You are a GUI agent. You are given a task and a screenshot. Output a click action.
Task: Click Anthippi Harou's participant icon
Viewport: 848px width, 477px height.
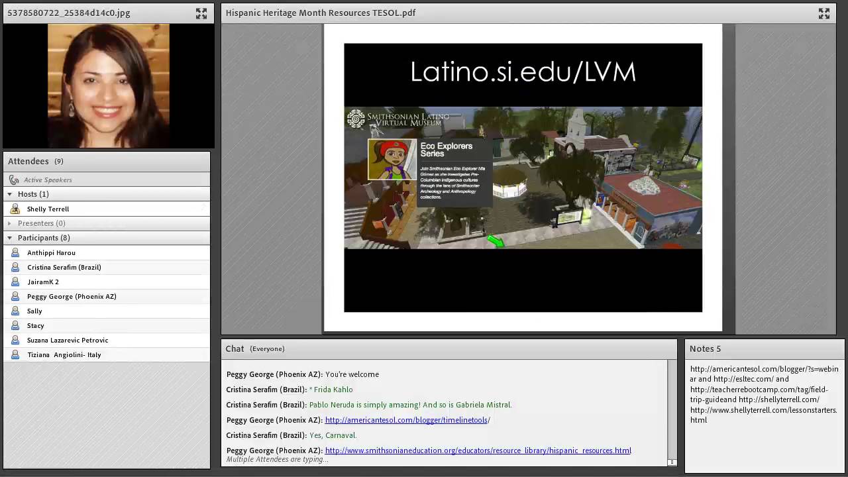click(15, 252)
